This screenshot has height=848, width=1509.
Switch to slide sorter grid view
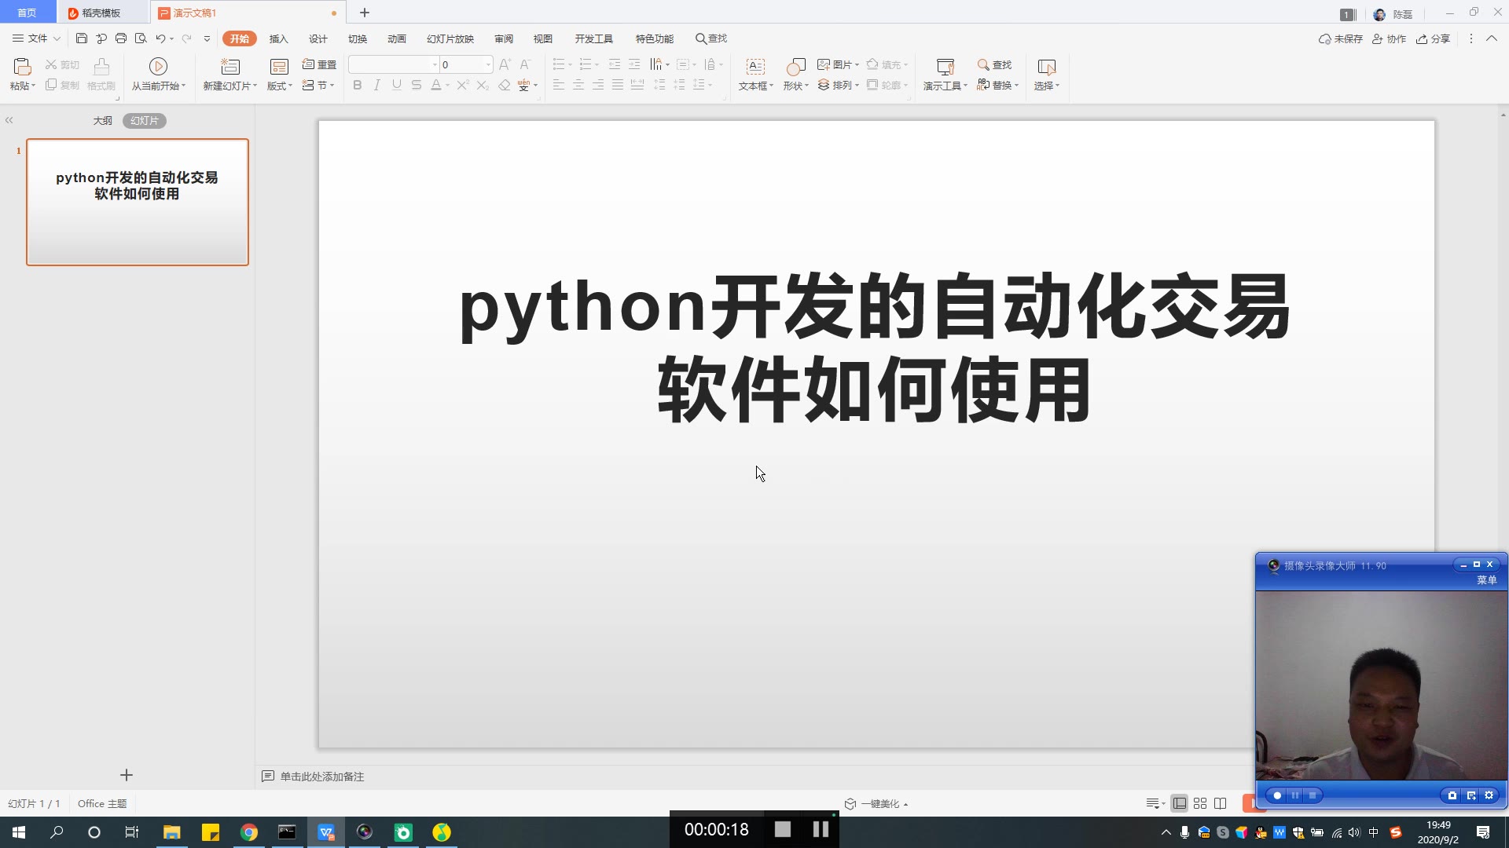(1200, 803)
